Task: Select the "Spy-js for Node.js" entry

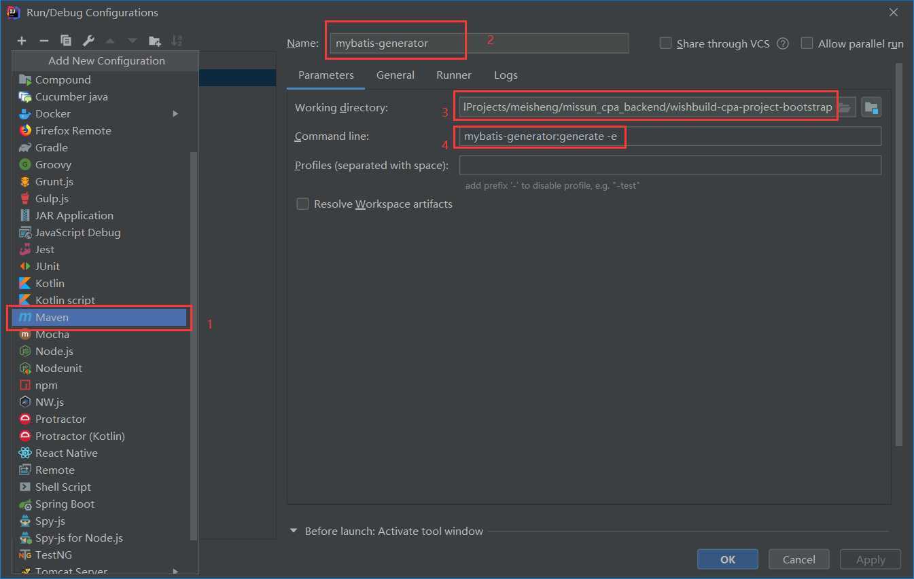Action: [x=79, y=538]
